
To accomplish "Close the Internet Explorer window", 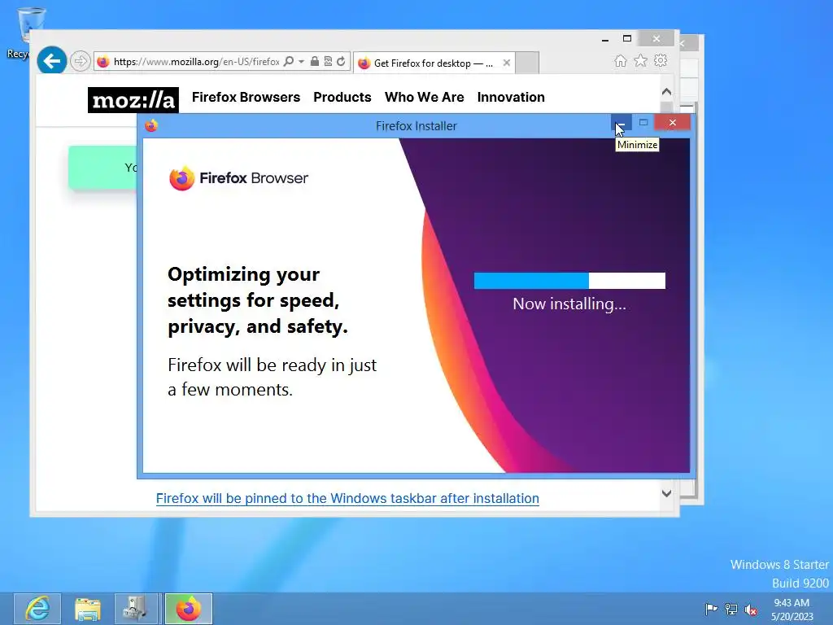I will click(656, 39).
